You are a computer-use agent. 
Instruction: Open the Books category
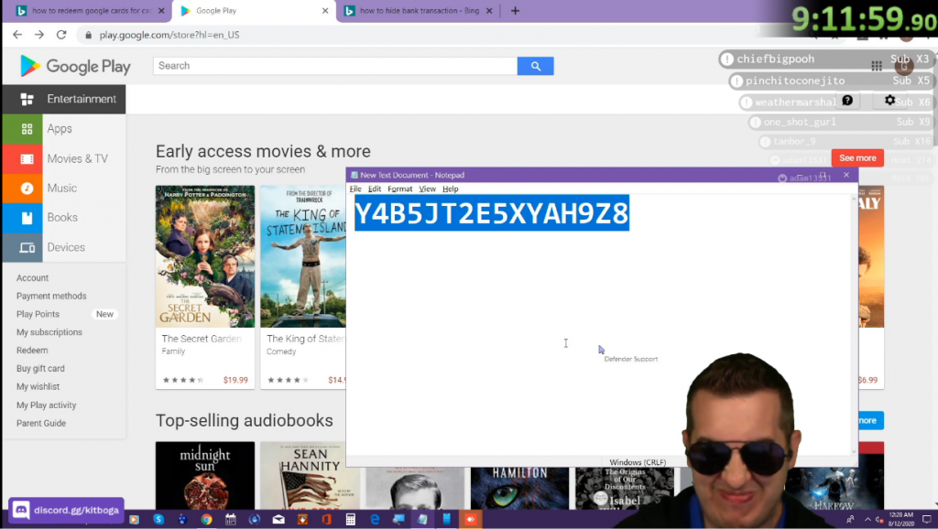[x=64, y=218]
